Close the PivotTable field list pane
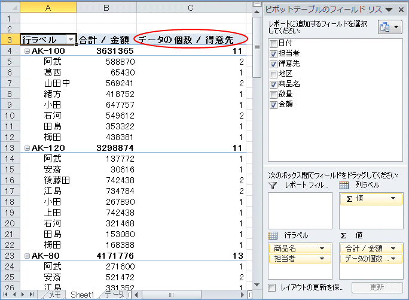The width and height of the screenshot is (409, 300). [401, 10]
